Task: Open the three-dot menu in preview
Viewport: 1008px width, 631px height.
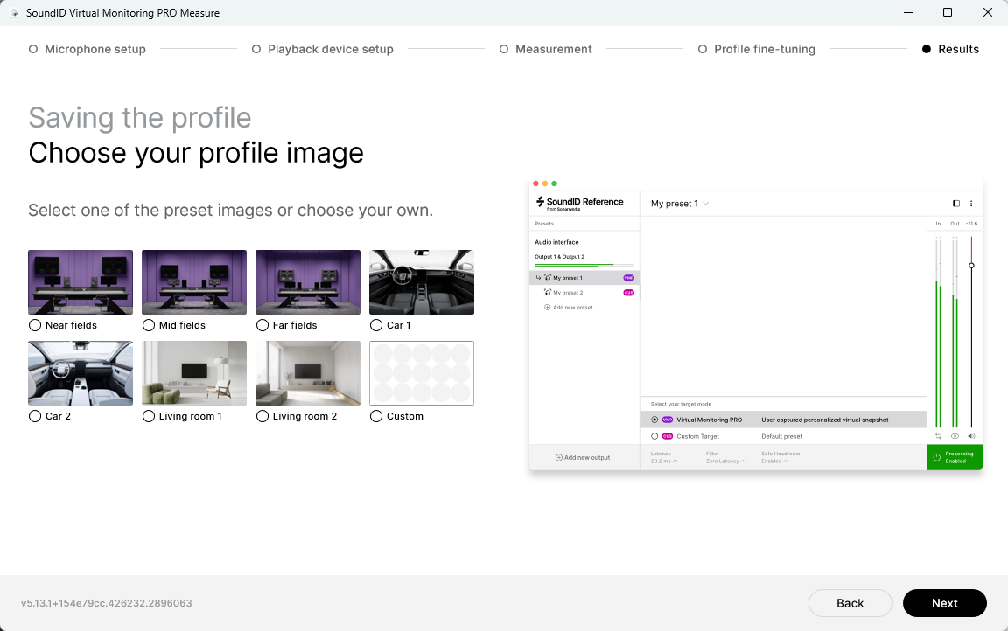Action: tap(970, 204)
